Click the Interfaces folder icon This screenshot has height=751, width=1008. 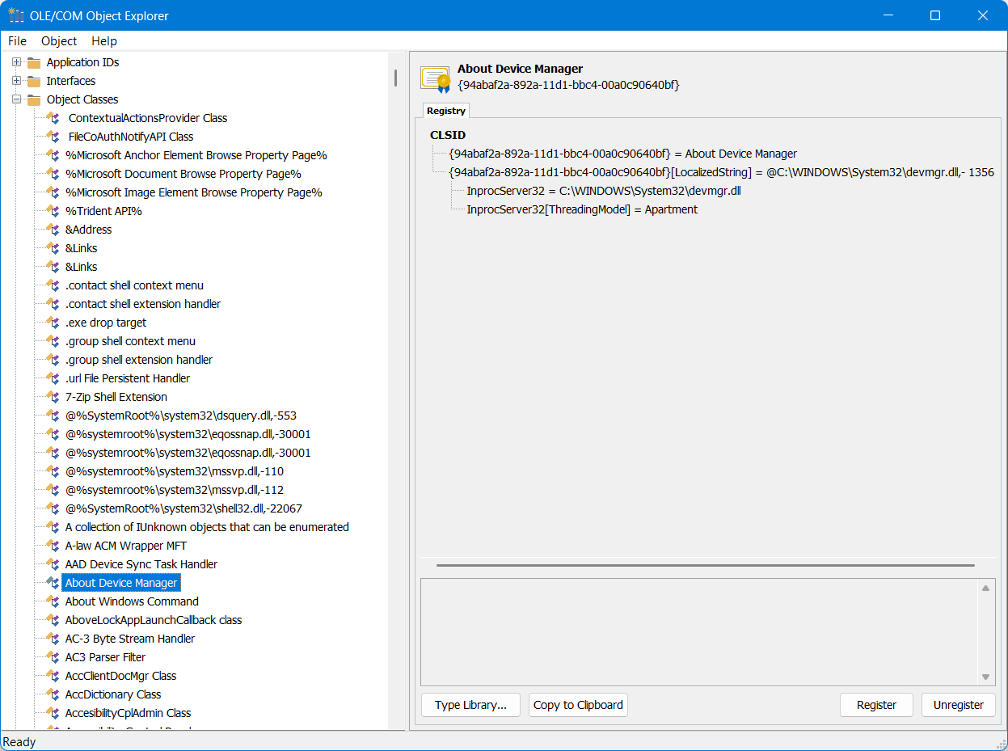33,81
